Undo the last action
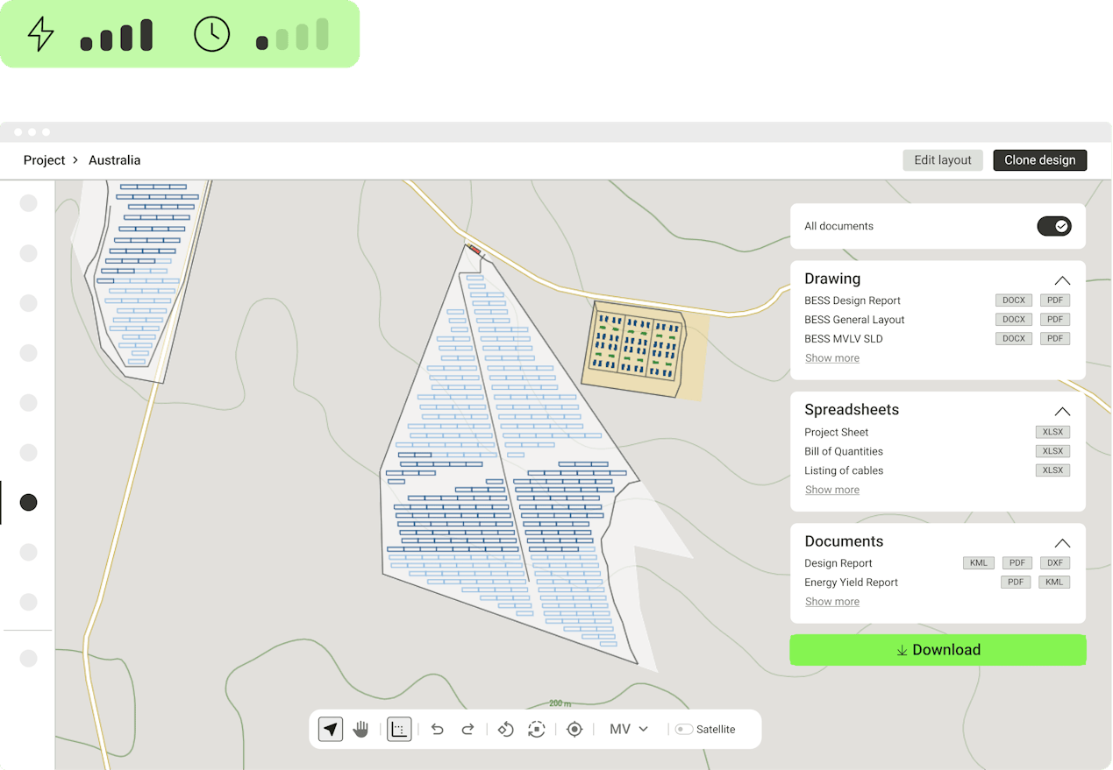Screen dimensions: 1113x770 438,729
